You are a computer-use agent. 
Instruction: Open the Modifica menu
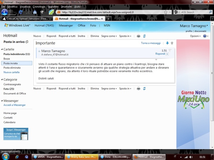coord(12,7)
